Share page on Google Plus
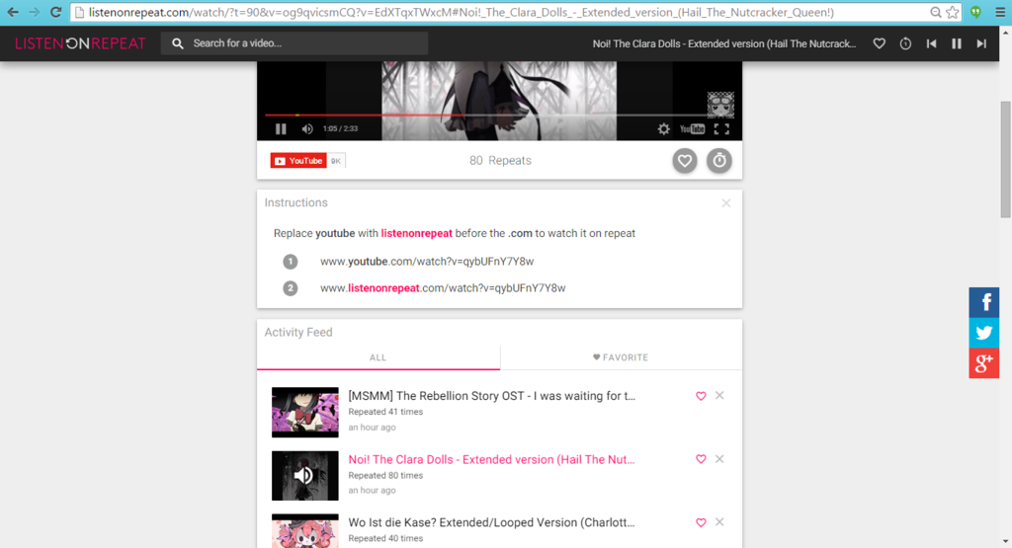 (983, 363)
